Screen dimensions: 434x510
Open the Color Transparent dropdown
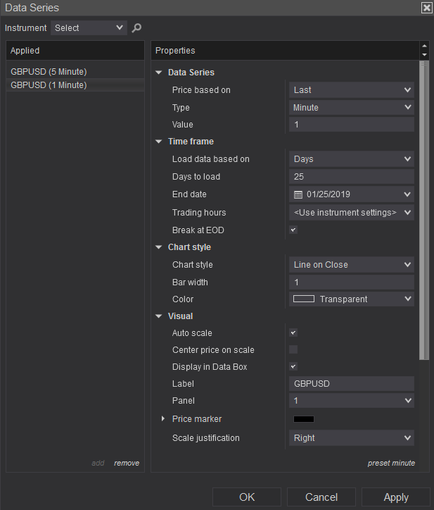point(352,299)
